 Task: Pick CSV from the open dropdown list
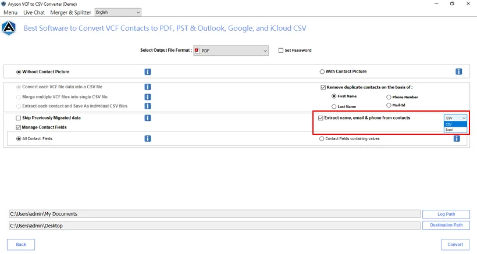(455, 124)
